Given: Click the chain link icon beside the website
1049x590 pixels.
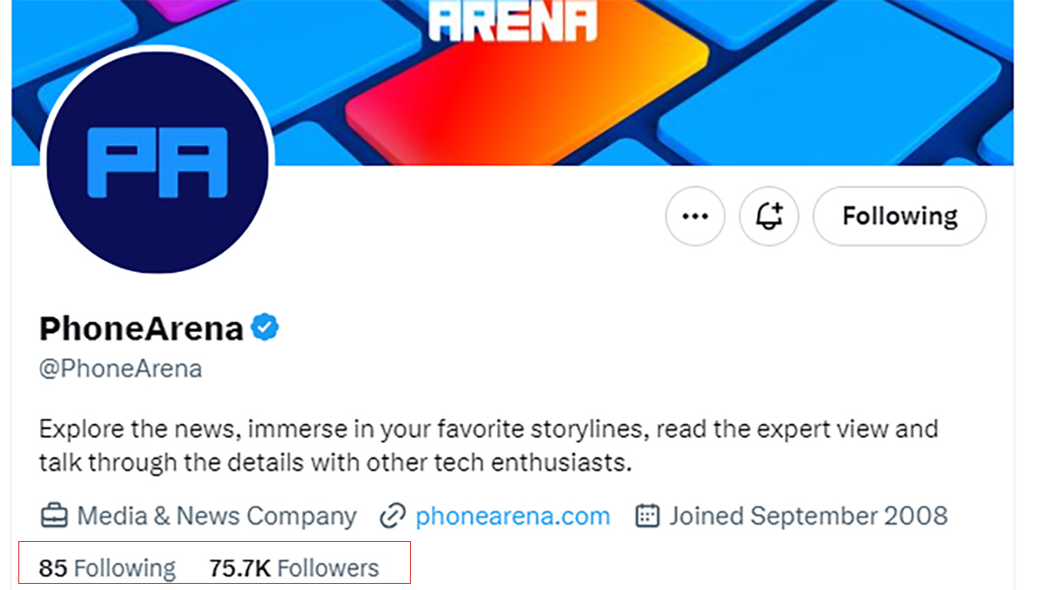Looking at the screenshot, I should (393, 516).
